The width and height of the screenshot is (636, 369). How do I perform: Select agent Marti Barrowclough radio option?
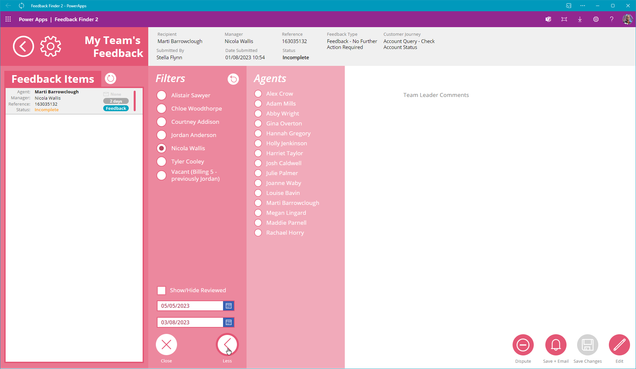258,203
